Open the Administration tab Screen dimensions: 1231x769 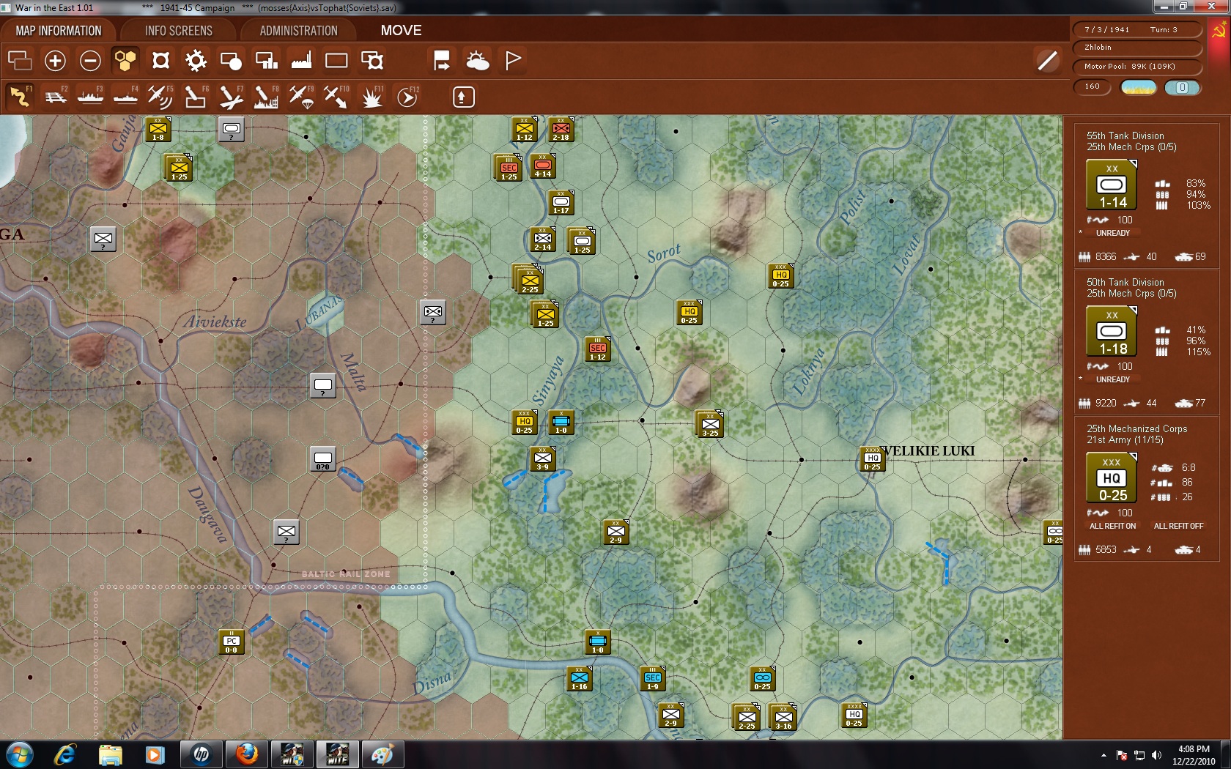[298, 31]
